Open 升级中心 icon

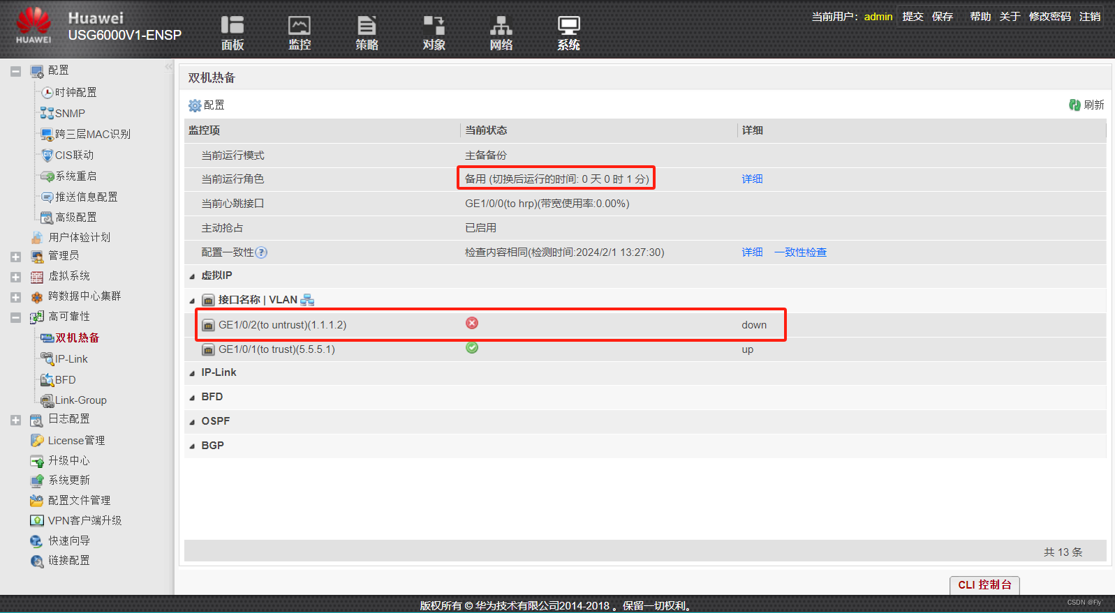pos(37,461)
